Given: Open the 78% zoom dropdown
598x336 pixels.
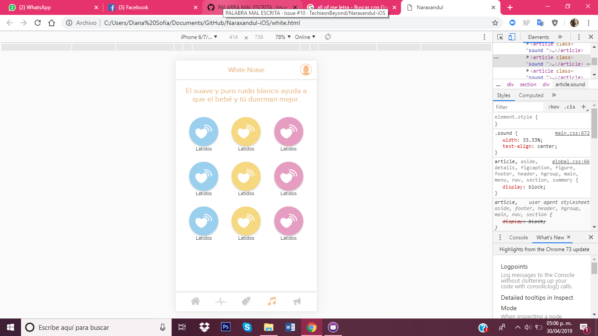Looking at the screenshot, I should point(283,37).
